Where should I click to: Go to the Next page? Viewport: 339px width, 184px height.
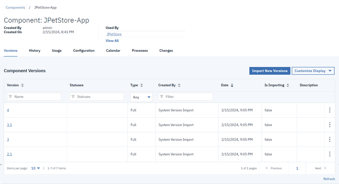point(320,168)
